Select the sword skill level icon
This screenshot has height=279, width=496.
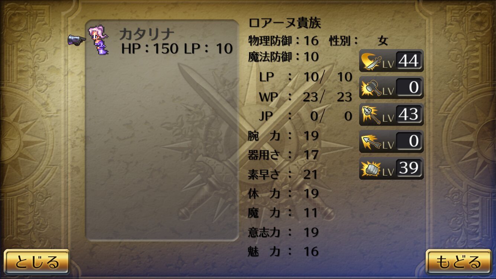(x=371, y=61)
